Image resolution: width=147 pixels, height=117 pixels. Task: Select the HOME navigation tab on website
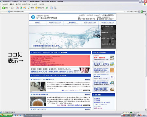38,23
